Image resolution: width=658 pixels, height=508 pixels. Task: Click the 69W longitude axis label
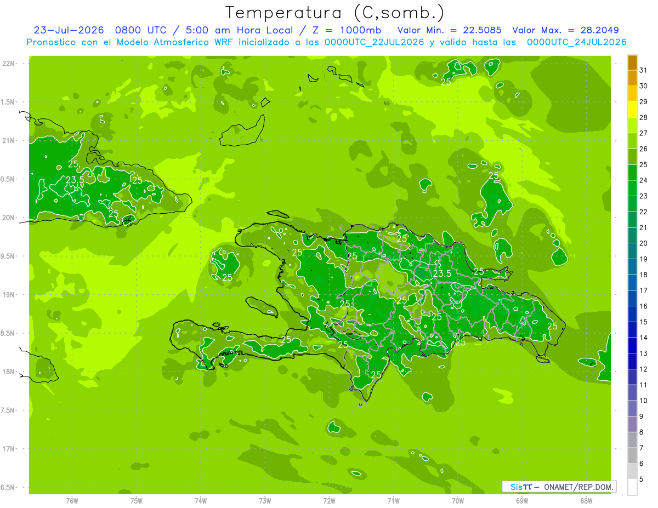coord(522,500)
